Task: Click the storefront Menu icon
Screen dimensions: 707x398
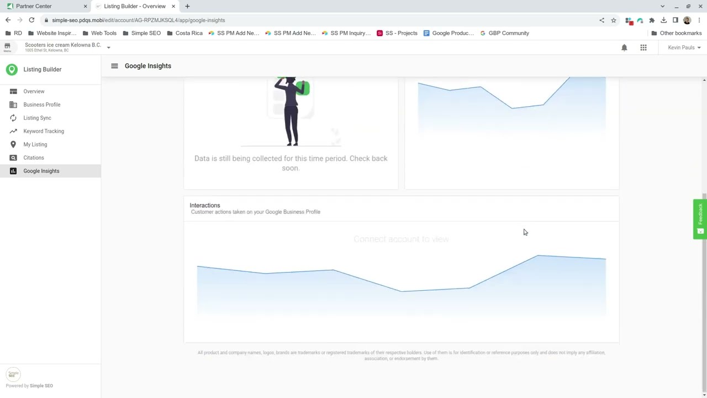Action: pos(7,48)
